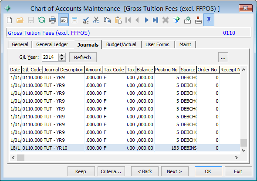This screenshot has width=257, height=181.
Task: Select the DEBINS source cell
Action: tap(189, 148)
